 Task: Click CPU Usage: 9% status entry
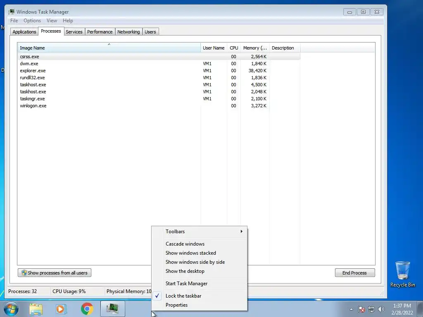[x=69, y=291]
